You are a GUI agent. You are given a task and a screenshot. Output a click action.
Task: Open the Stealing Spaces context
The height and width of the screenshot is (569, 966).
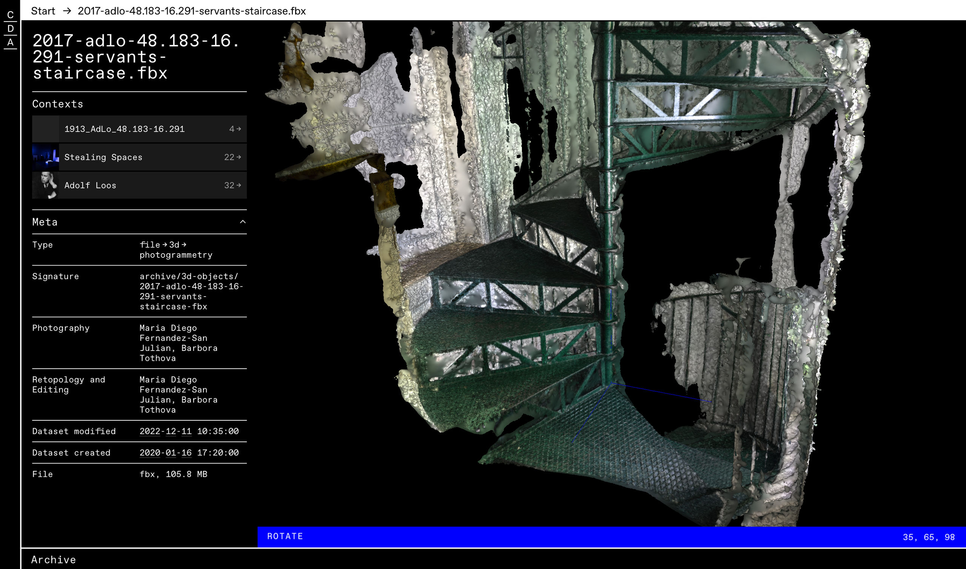click(x=103, y=157)
